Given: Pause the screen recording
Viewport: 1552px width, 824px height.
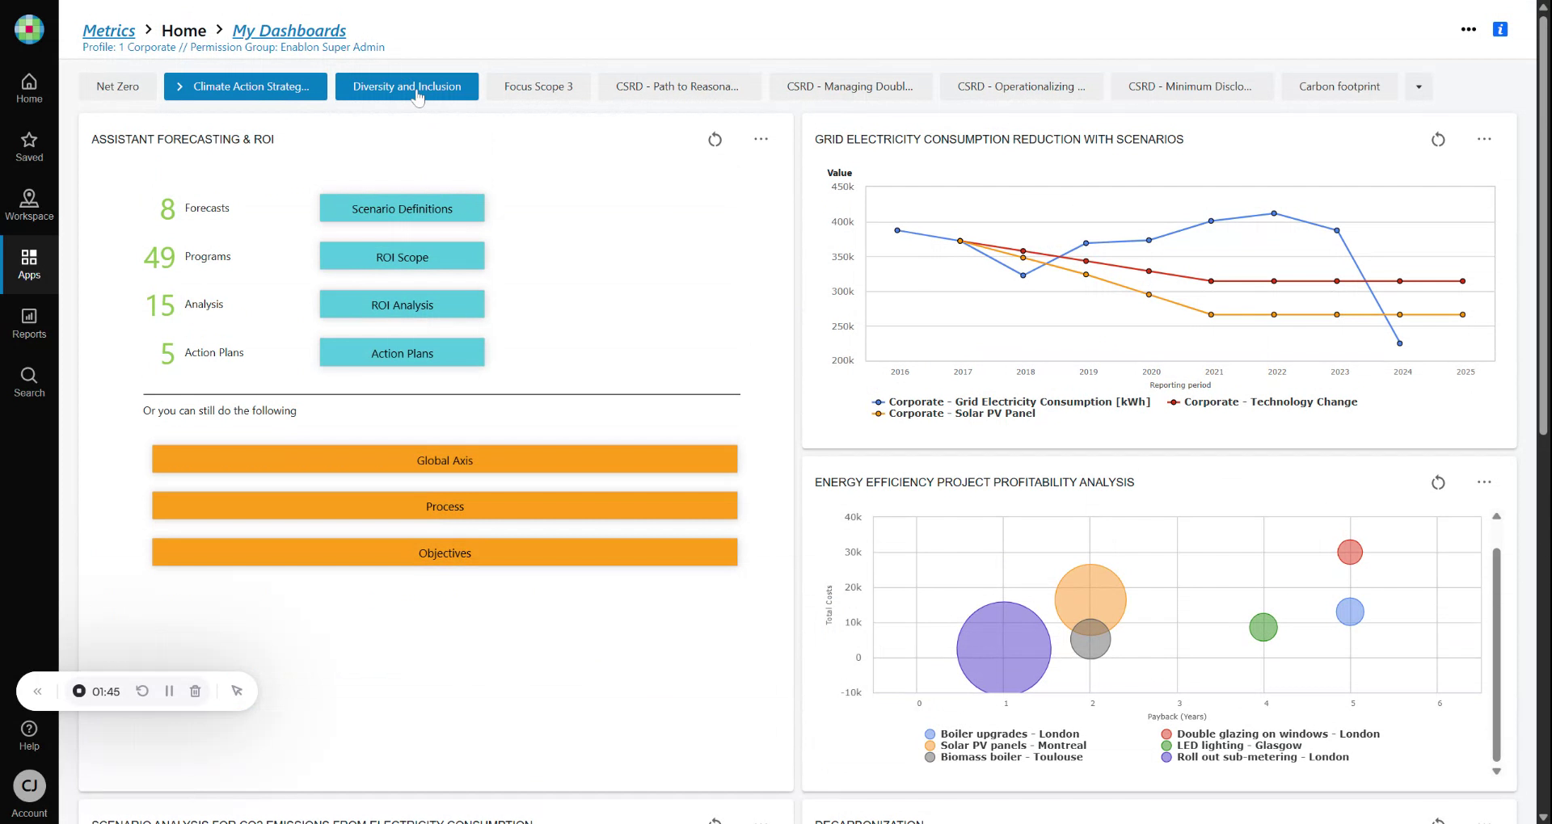Looking at the screenshot, I should pos(169,692).
